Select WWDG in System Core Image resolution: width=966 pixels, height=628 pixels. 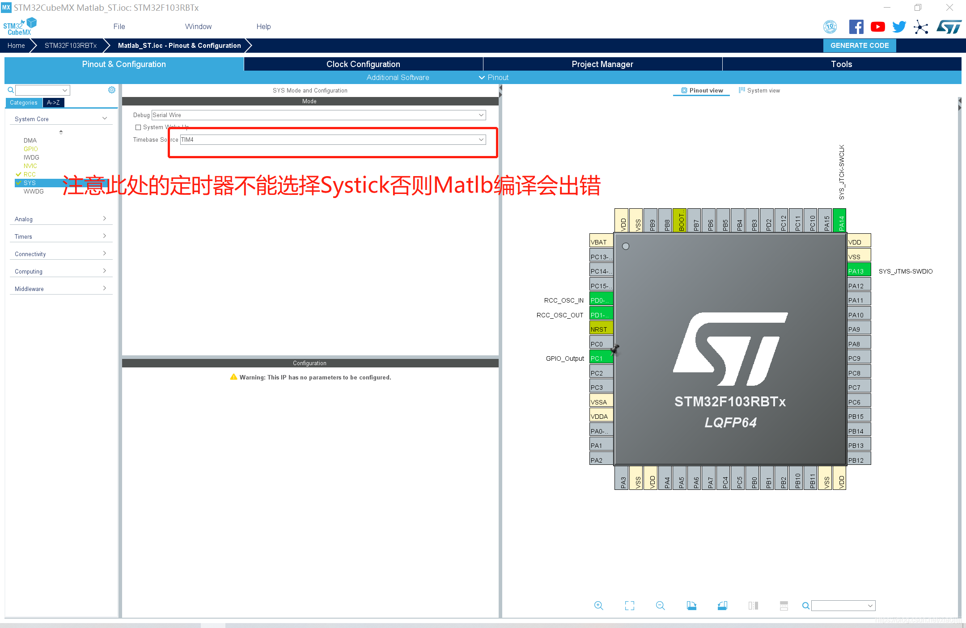click(x=34, y=191)
